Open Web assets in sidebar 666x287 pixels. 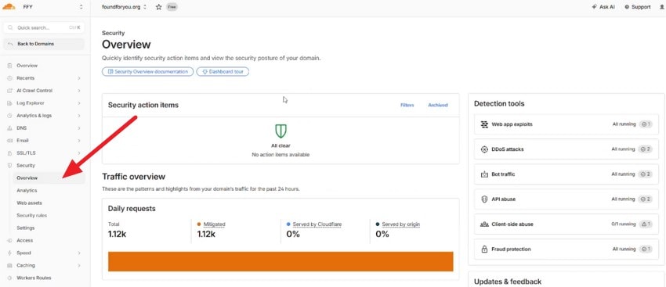point(29,203)
